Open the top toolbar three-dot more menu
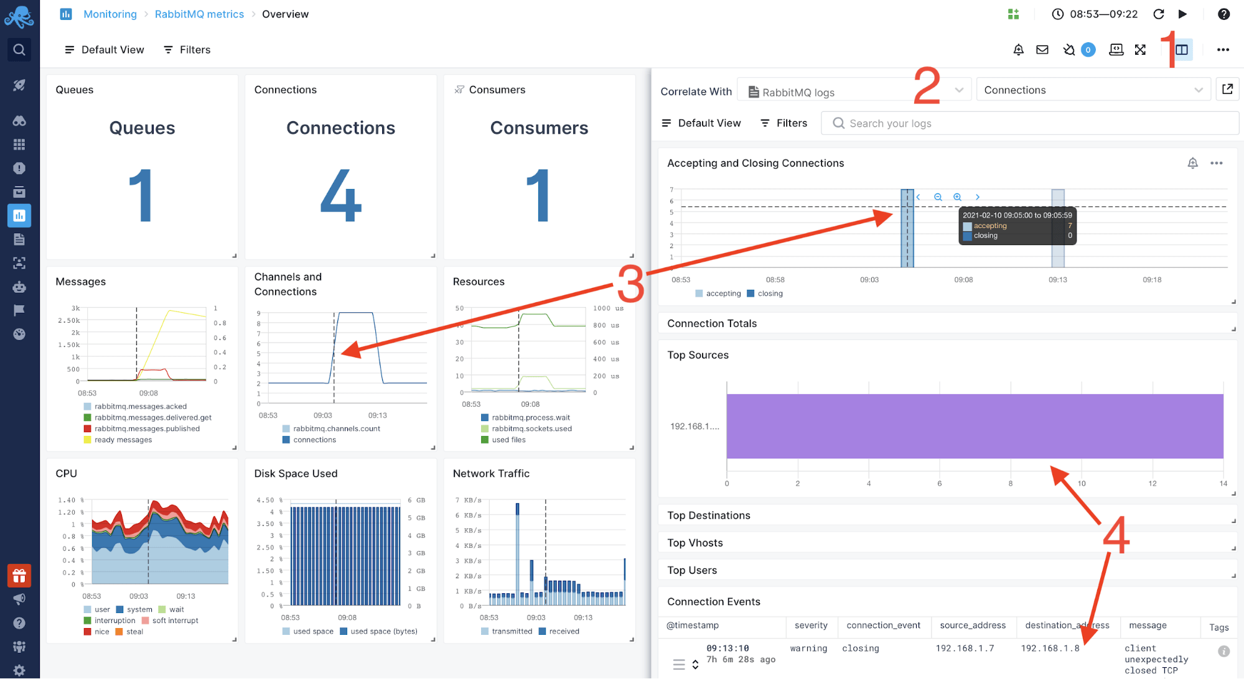The height and width of the screenshot is (679, 1244). click(x=1223, y=50)
